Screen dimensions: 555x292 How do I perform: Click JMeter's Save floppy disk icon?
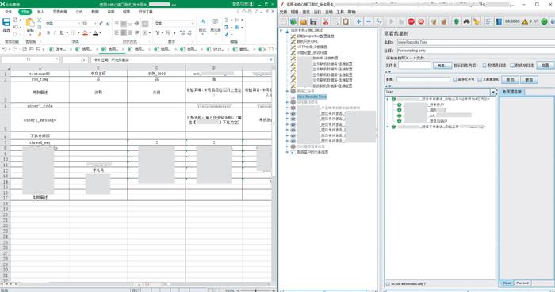pos(313,22)
